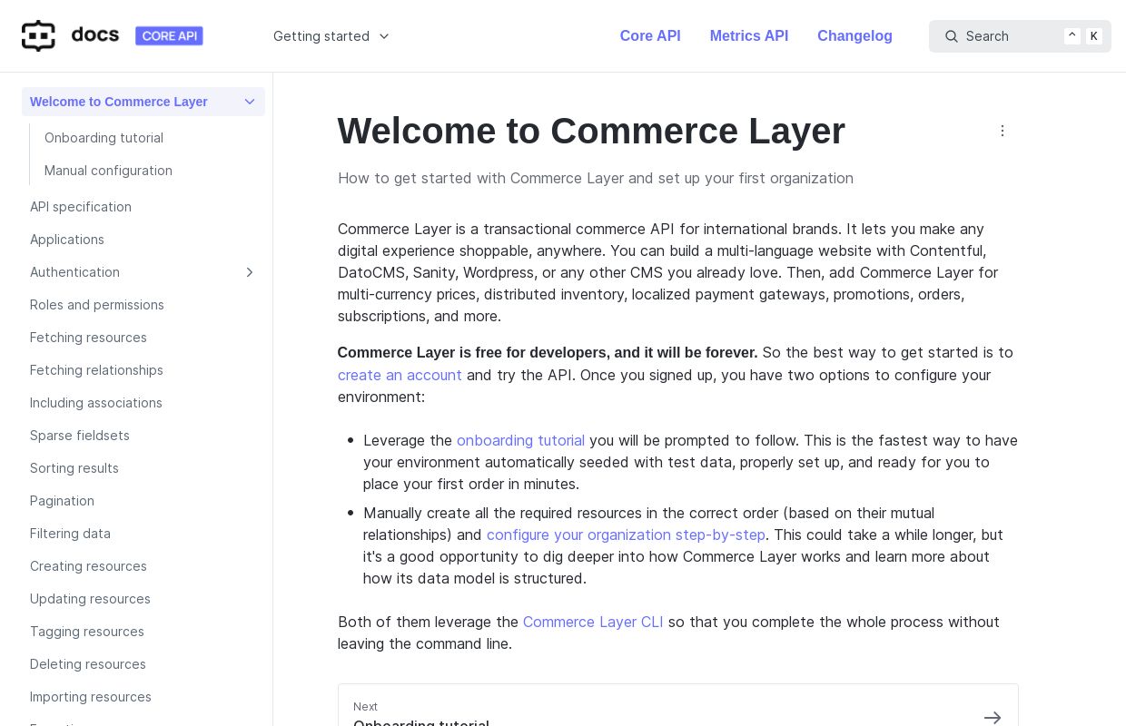Viewport: 1126px width, 726px height.
Task: Click the subtitle about setting up first organization
Action: coord(596,178)
